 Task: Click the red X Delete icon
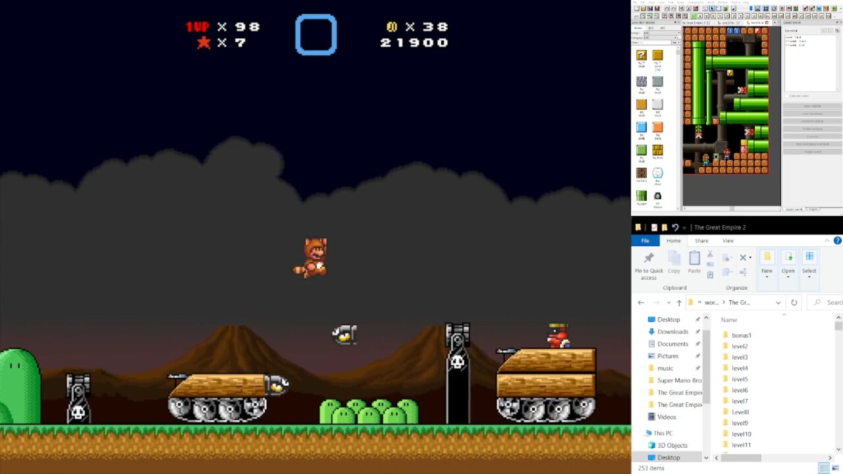pos(743,257)
